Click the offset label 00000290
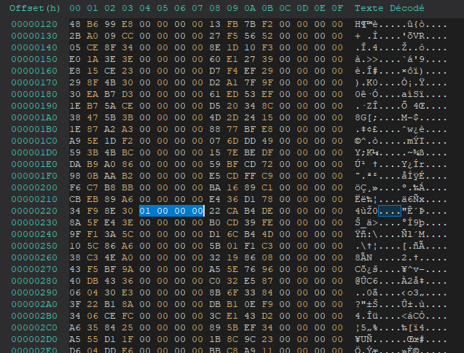Image resolution: width=464 pixels, height=353 pixels. click(x=34, y=292)
